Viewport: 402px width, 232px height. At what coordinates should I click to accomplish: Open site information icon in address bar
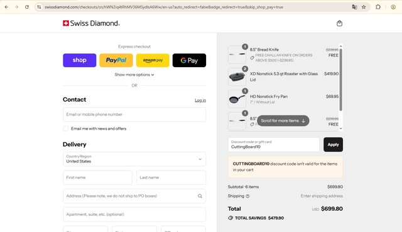[39, 7]
